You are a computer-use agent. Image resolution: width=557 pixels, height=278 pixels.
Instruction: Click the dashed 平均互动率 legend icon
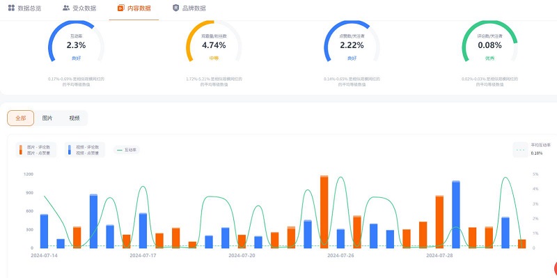click(521, 150)
